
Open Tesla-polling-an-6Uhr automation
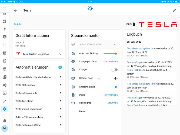coord(39,93)
